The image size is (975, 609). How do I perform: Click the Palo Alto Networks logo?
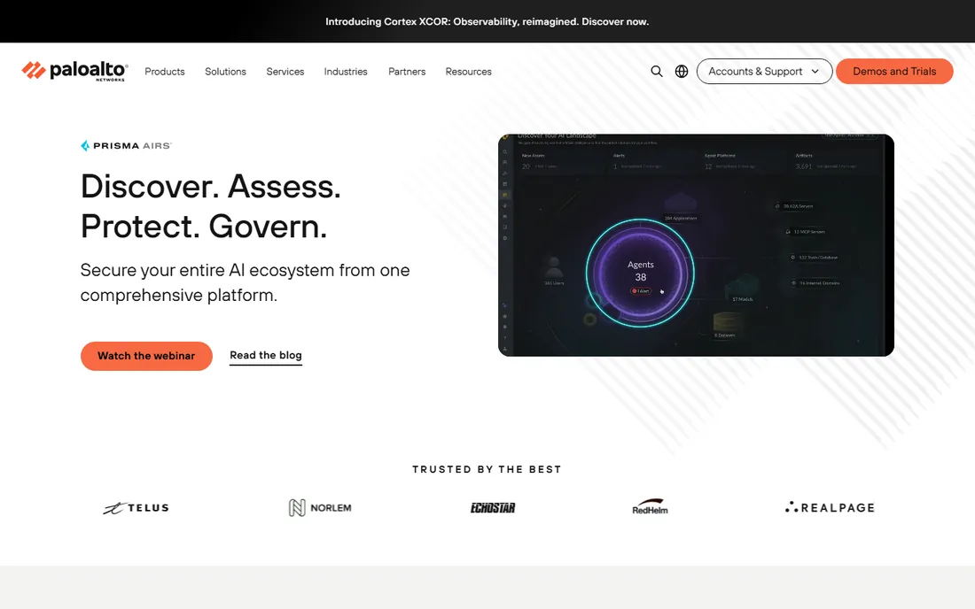click(74, 72)
